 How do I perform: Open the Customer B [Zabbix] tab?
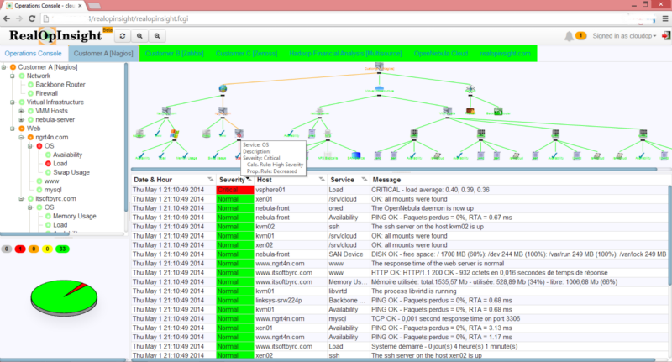click(x=175, y=54)
